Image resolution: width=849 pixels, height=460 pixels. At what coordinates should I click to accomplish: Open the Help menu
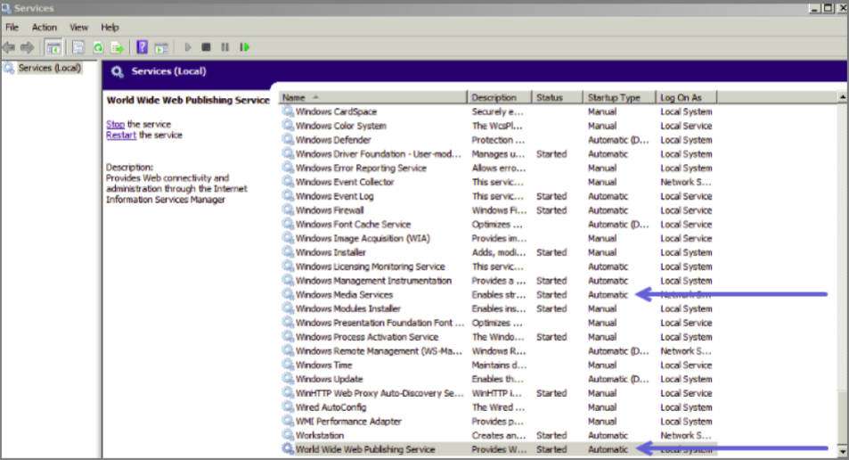coord(110,27)
